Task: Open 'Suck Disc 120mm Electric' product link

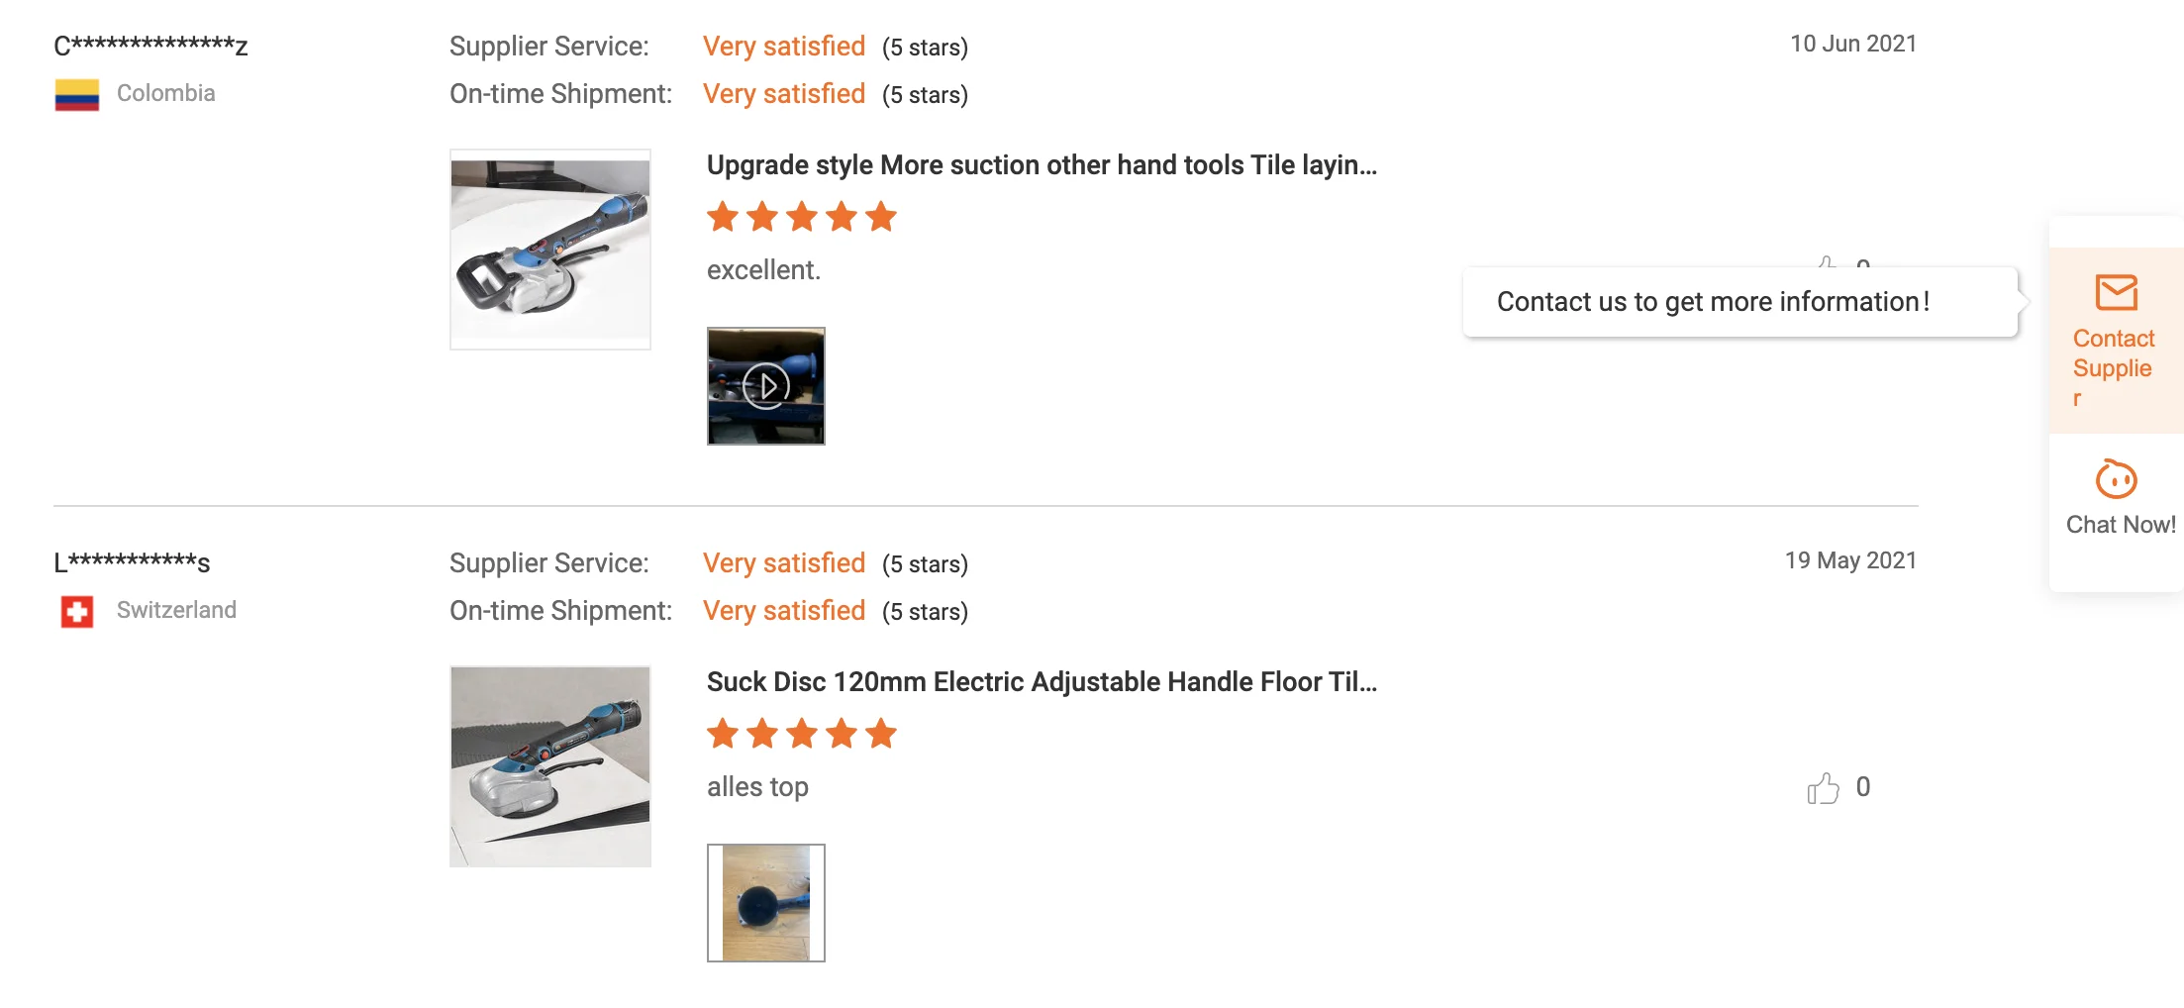Action: click(1042, 682)
